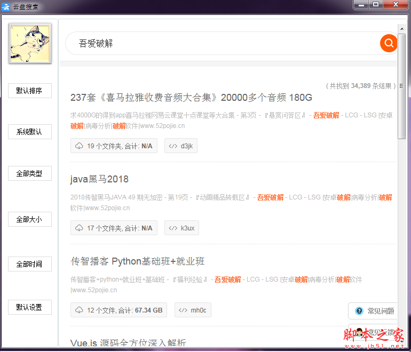The width and height of the screenshot is (411, 352).
Task: Click first result's description mentioning 悬赏问答区
Action: [x=232, y=121]
